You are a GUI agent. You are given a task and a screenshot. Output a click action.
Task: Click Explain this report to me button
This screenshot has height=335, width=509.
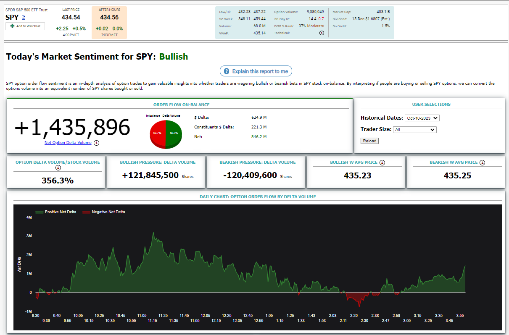pos(256,71)
